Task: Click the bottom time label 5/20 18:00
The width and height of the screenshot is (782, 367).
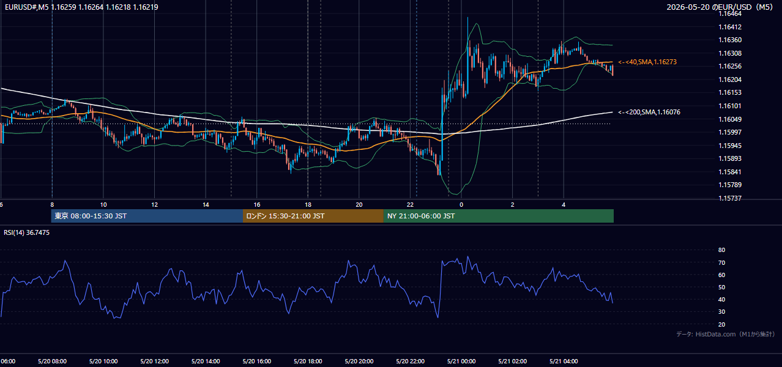Action: [x=308, y=361]
